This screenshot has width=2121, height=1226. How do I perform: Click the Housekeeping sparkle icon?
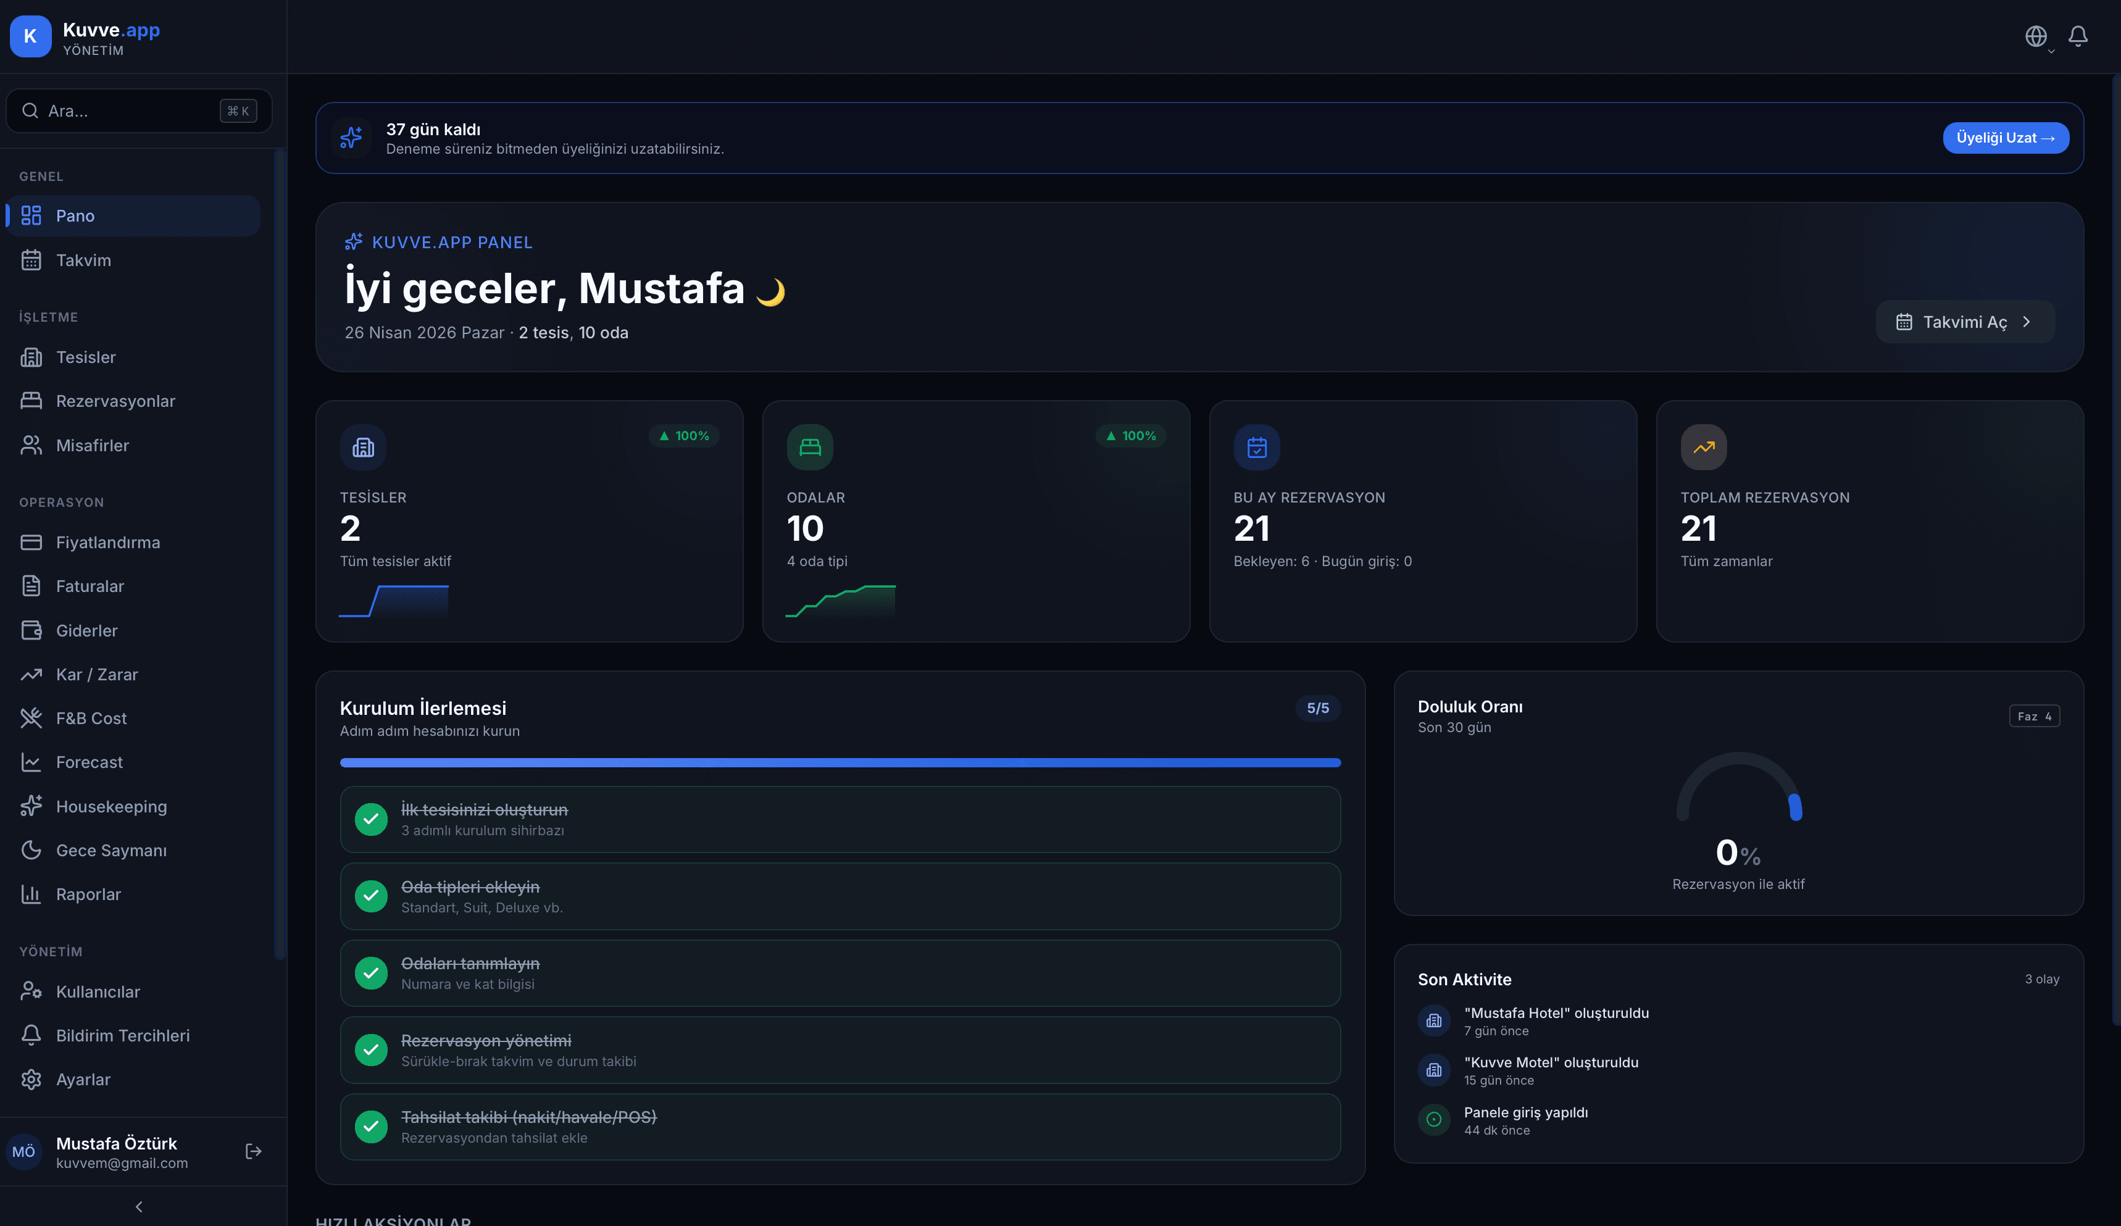(31, 806)
